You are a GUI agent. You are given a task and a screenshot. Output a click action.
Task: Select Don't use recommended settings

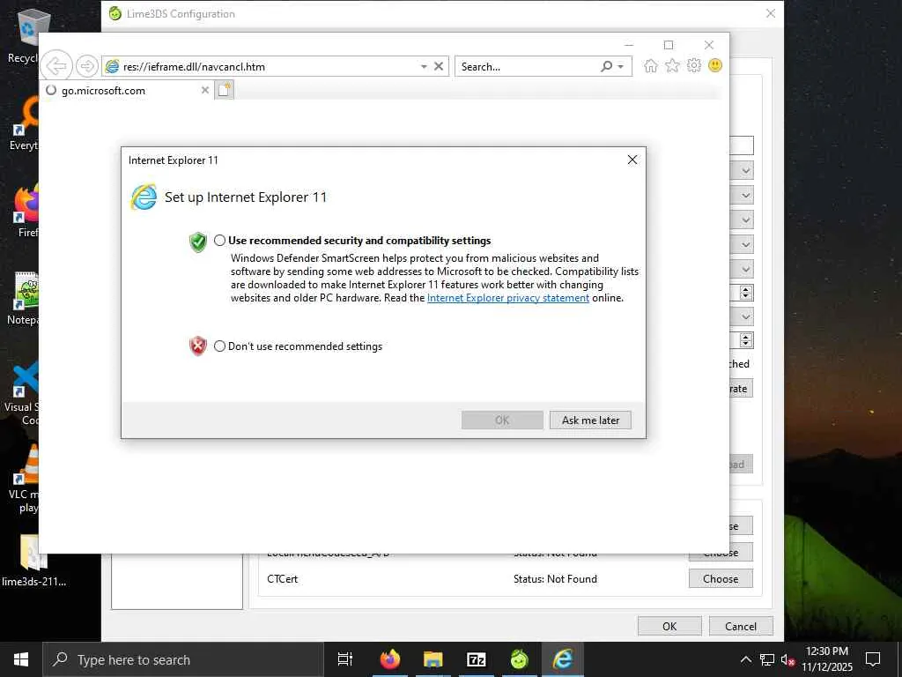tap(219, 346)
